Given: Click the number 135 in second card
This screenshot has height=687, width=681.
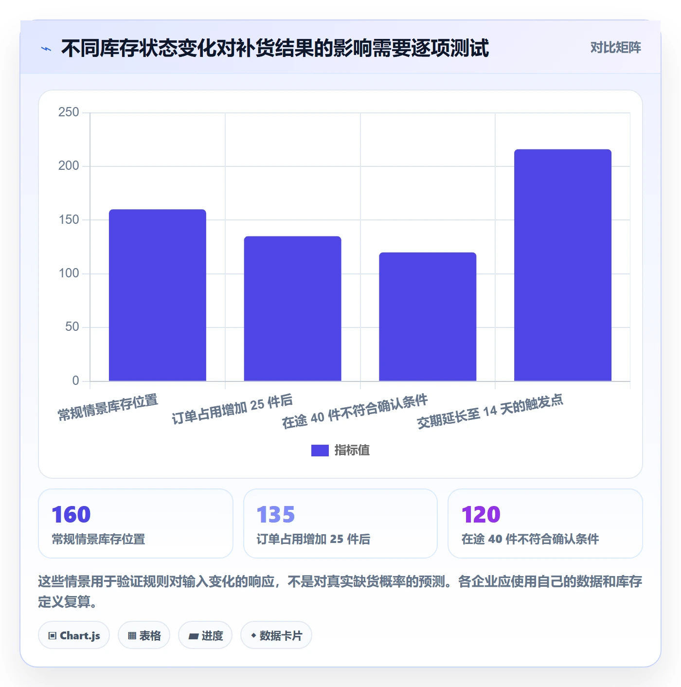Looking at the screenshot, I should pyautogui.click(x=276, y=515).
